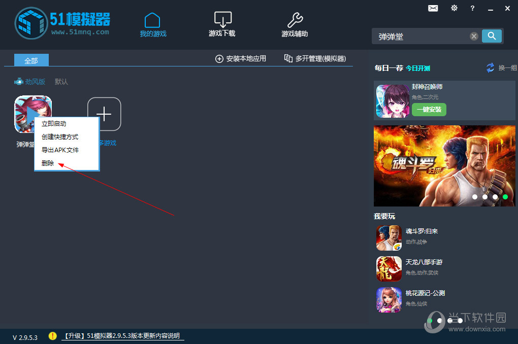The width and height of the screenshot is (518, 344).
Task: Choose 删除 from the context menu
Action: point(47,163)
